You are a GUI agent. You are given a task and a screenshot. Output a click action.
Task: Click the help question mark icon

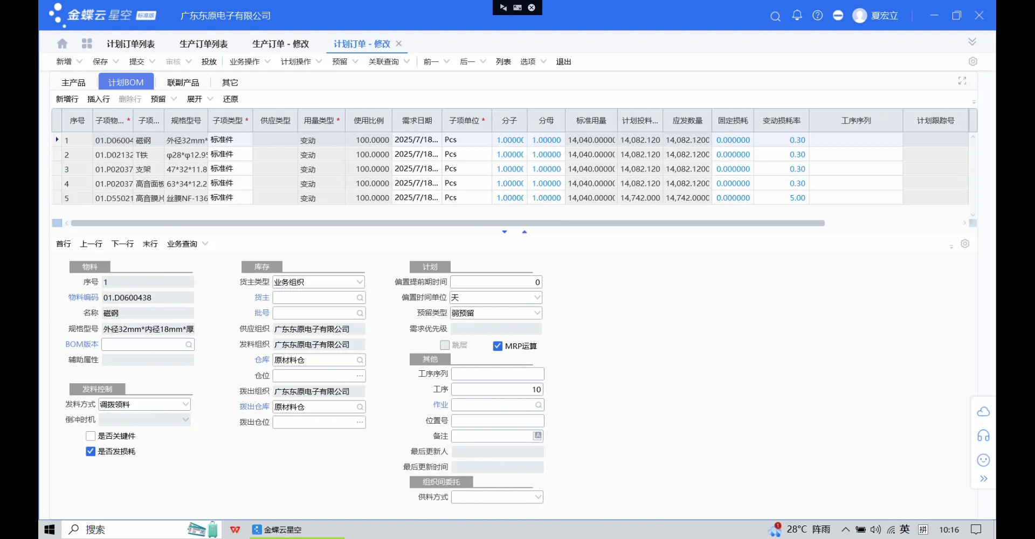(x=817, y=16)
